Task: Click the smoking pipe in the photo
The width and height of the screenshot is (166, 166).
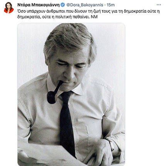Action: pyautogui.click(x=54, y=93)
